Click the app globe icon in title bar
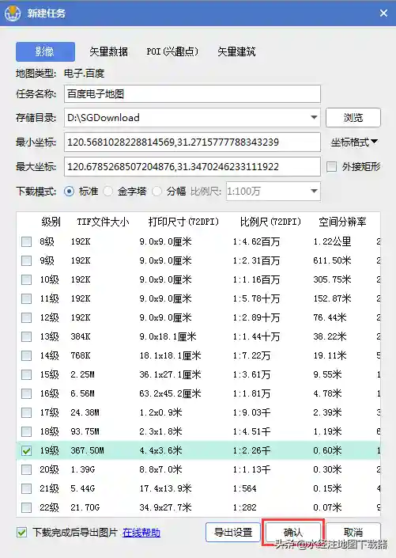This screenshot has width=396, height=558. [13, 13]
